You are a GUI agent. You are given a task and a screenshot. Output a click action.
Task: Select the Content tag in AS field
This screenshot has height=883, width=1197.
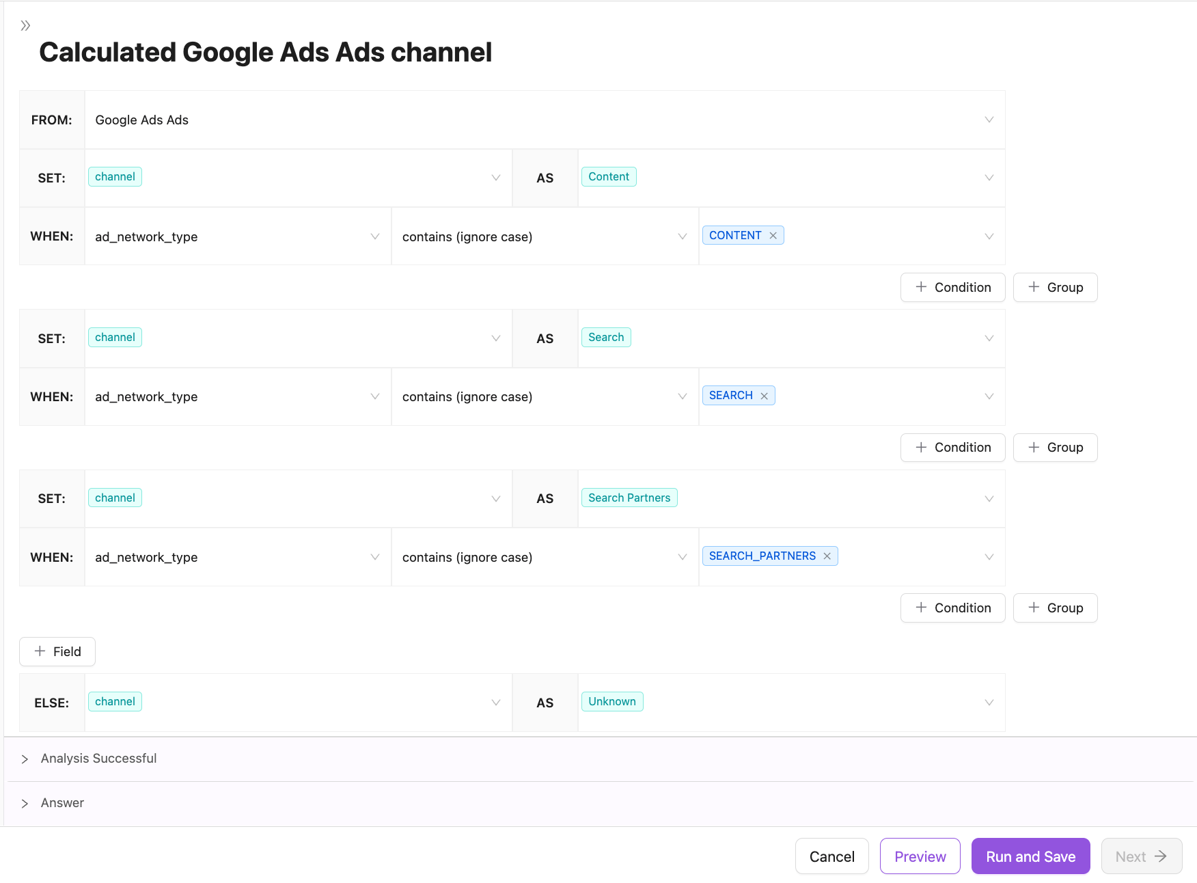pos(609,176)
